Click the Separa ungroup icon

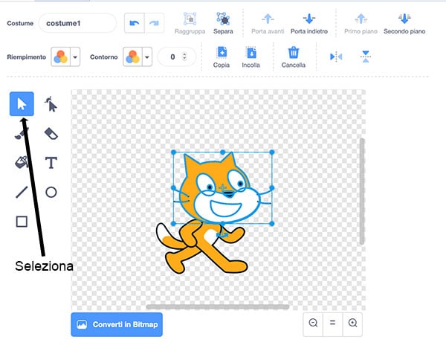(x=222, y=22)
